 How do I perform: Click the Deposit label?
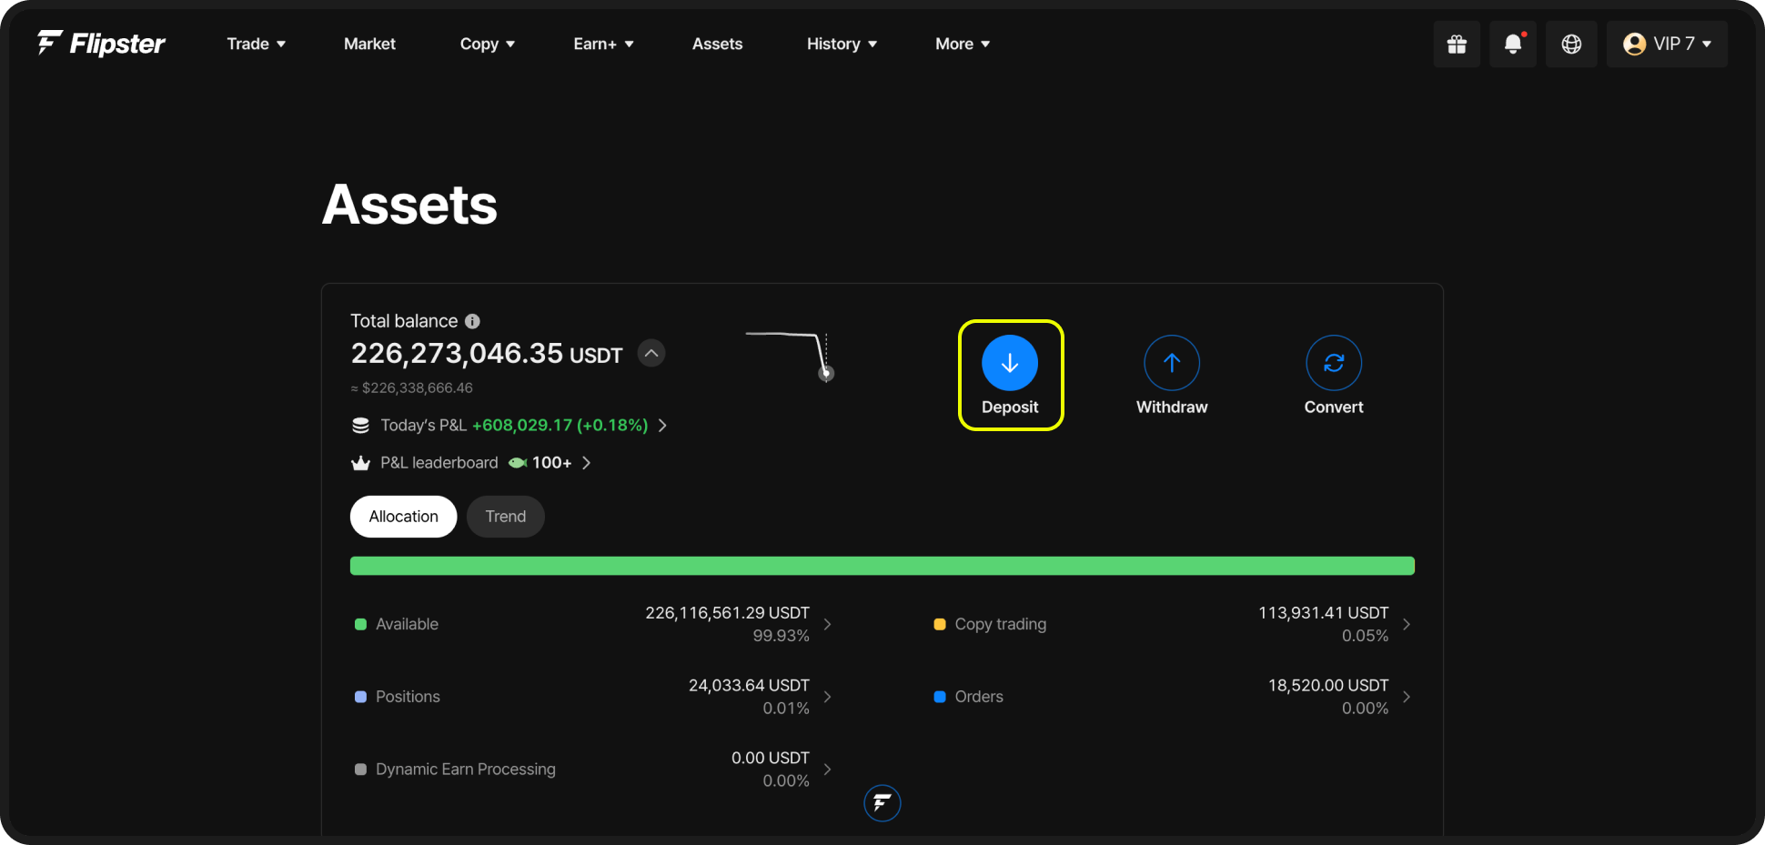tap(1010, 407)
